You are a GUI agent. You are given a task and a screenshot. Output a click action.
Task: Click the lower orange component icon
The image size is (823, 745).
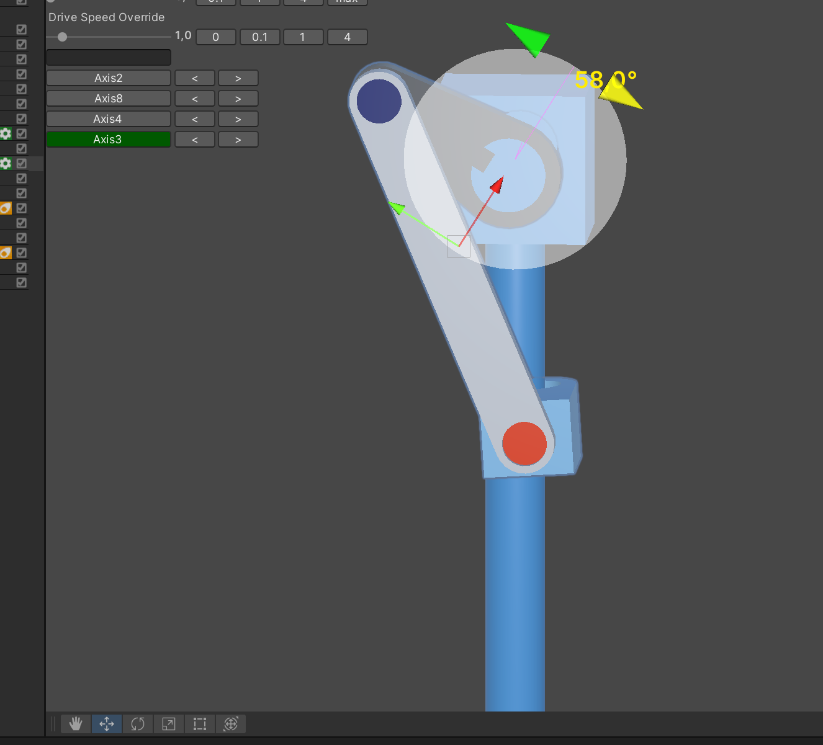point(6,252)
